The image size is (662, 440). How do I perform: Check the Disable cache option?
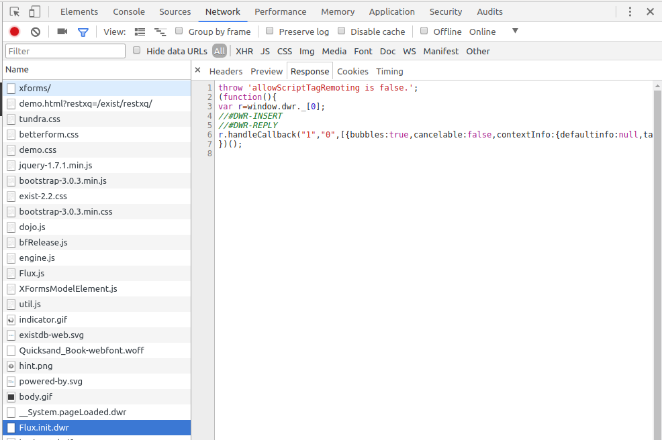click(x=341, y=31)
